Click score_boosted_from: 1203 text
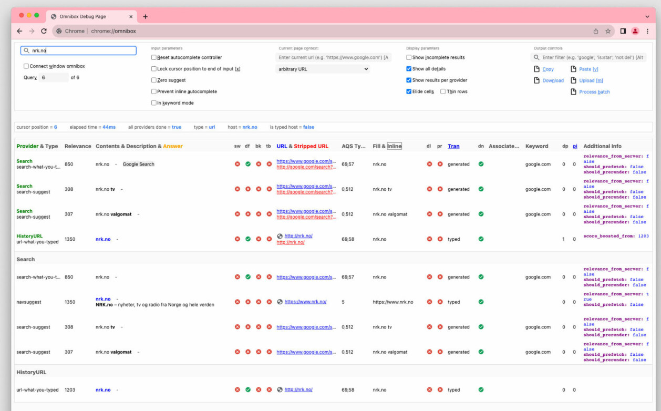The height and width of the screenshot is (411, 661). point(616,237)
